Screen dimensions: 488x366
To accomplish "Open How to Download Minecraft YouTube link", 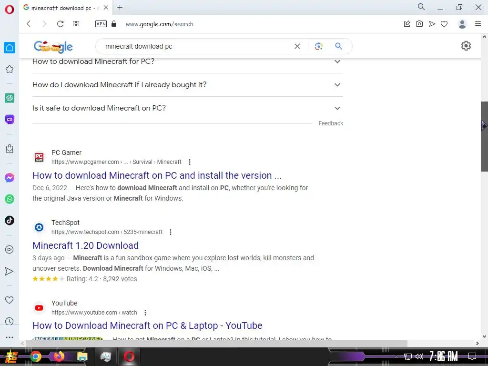I will point(147,325).
